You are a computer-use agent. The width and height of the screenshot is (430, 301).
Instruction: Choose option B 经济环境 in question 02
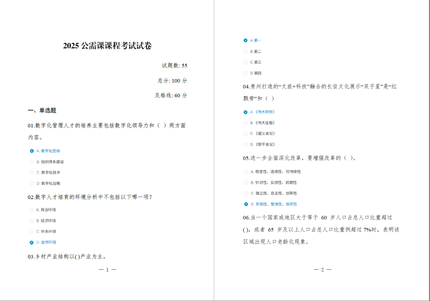pos(31,221)
